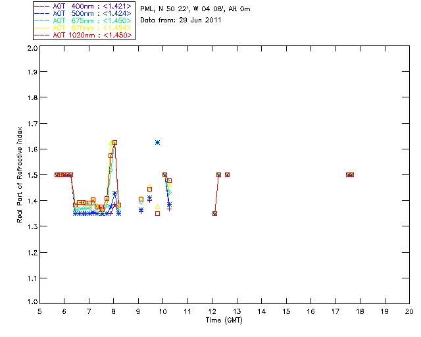Click the 18 x-axis tick label
The width and height of the screenshot is (421, 337).
[360, 311]
